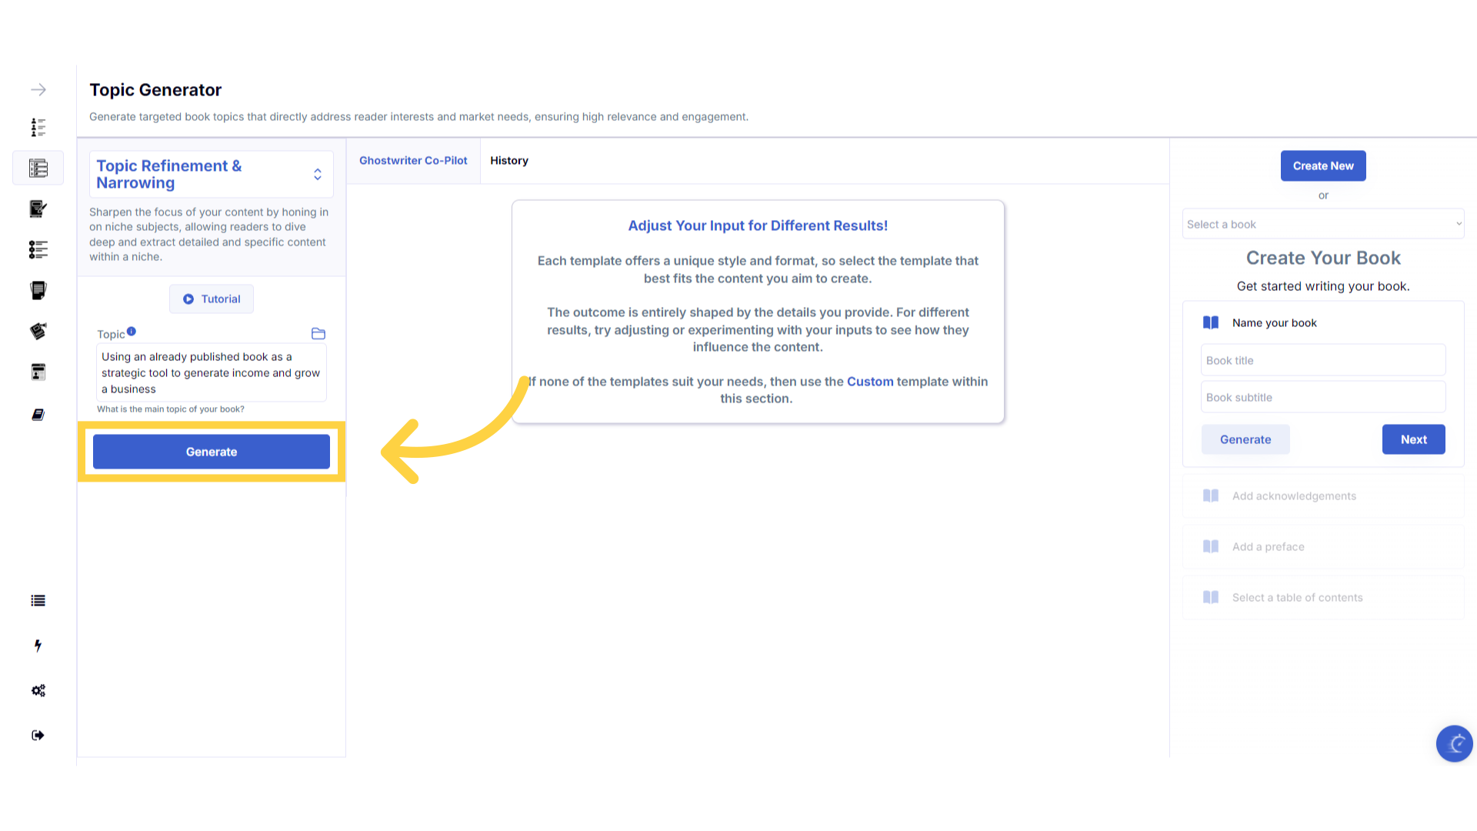Switch to the History tab
The width and height of the screenshot is (1477, 831).
[x=509, y=160]
